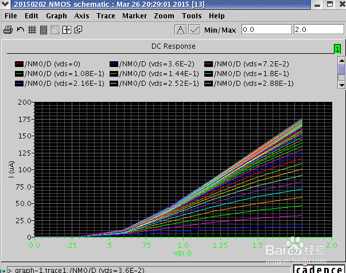Click the checkmark button beside Min/Max

point(195,30)
